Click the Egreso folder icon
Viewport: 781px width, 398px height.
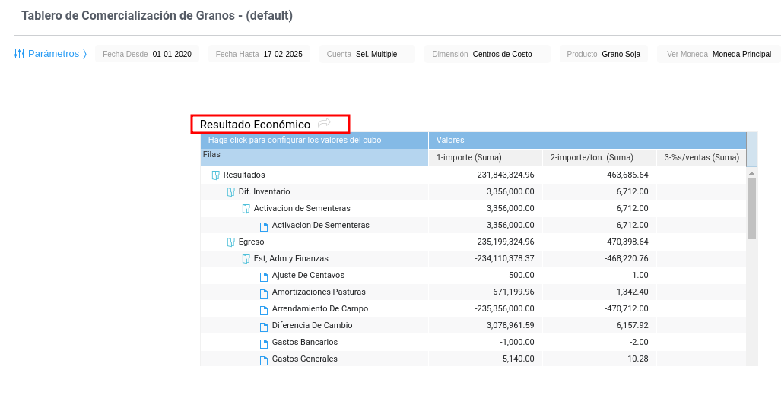pyautogui.click(x=230, y=242)
